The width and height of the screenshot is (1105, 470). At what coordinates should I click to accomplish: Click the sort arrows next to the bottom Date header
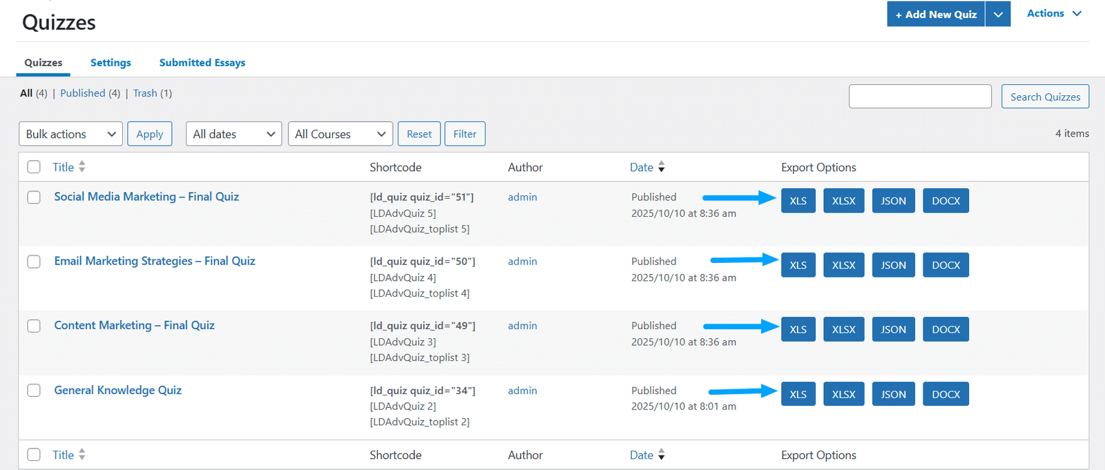[x=662, y=455]
